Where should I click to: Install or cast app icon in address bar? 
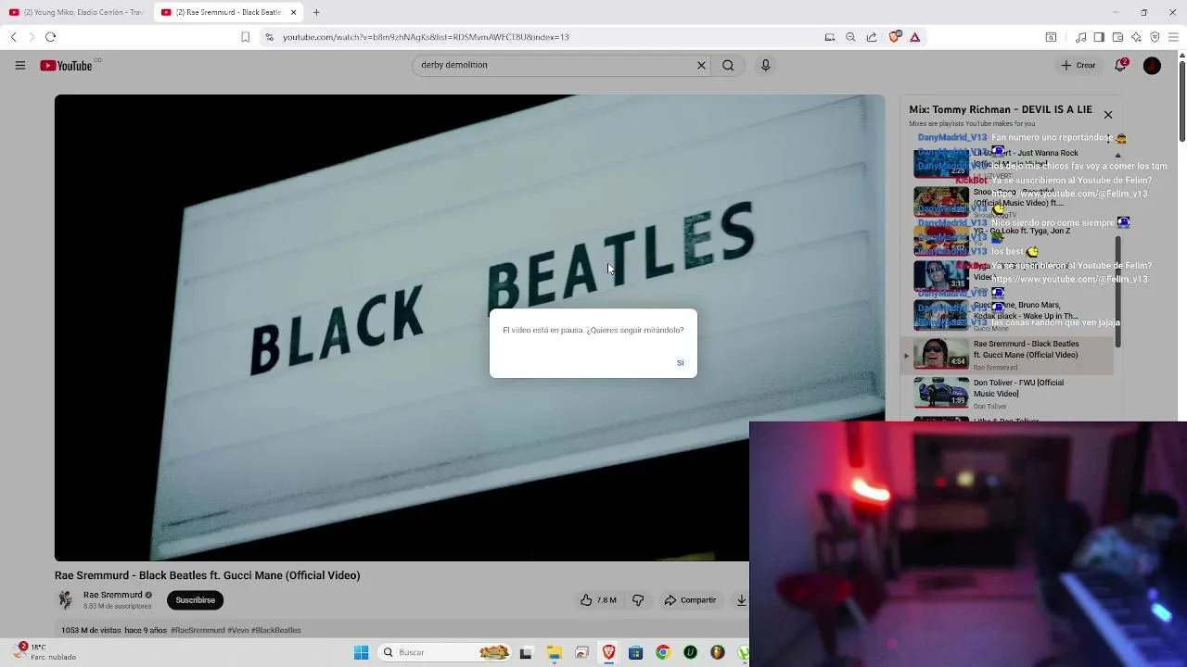tap(829, 37)
